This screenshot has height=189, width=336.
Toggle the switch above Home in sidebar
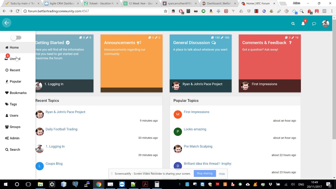click(x=16, y=38)
